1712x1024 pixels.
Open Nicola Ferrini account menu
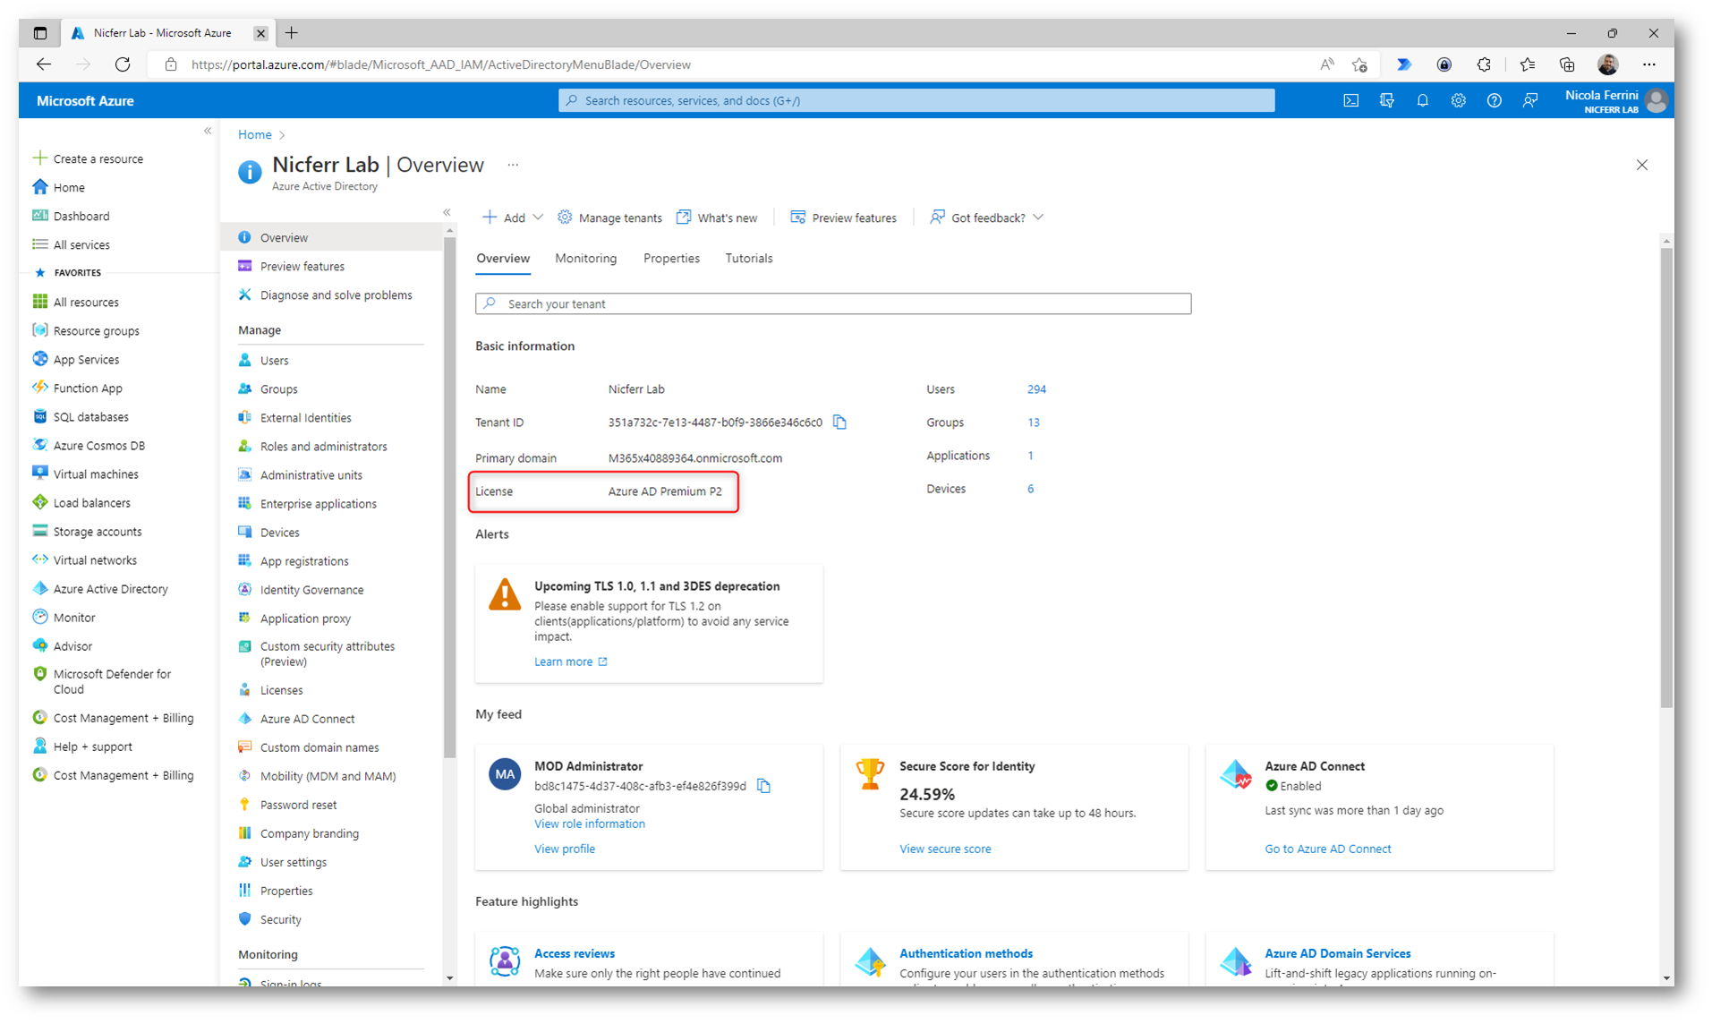pyautogui.click(x=1616, y=101)
